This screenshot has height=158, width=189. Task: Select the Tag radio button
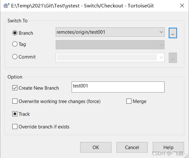point(15,44)
